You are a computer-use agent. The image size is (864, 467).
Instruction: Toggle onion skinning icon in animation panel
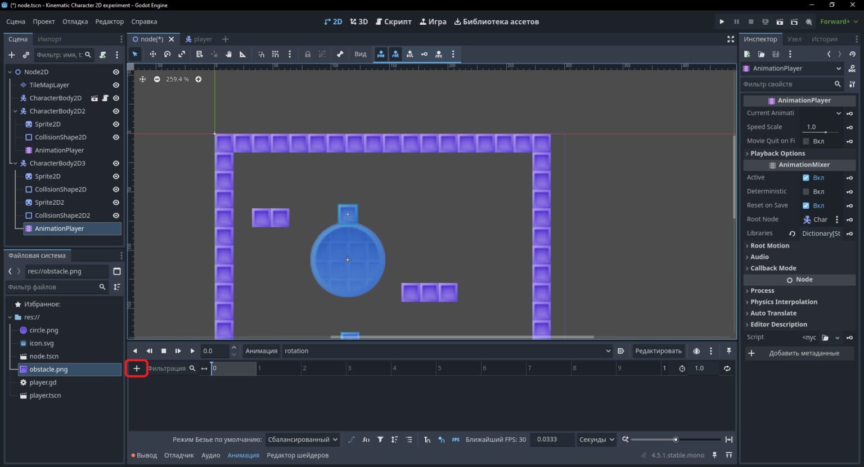[x=696, y=351]
